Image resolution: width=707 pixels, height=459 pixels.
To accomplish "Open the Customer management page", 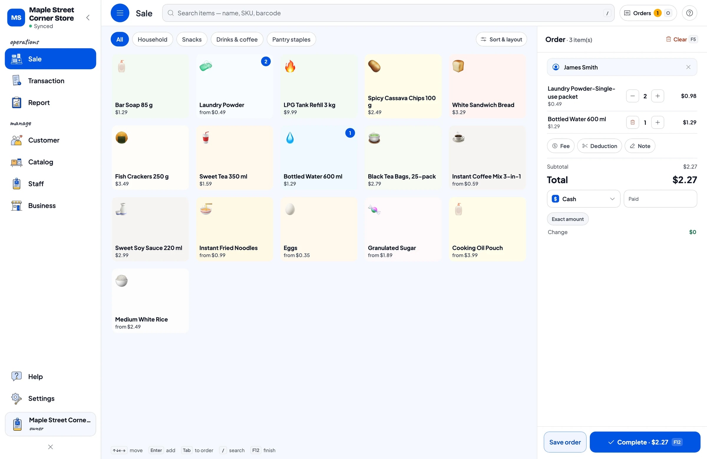I will point(50,140).
